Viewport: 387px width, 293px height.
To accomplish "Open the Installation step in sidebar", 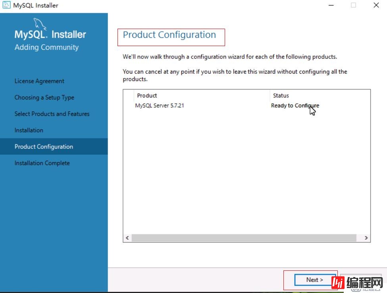I will click(29, 130).
